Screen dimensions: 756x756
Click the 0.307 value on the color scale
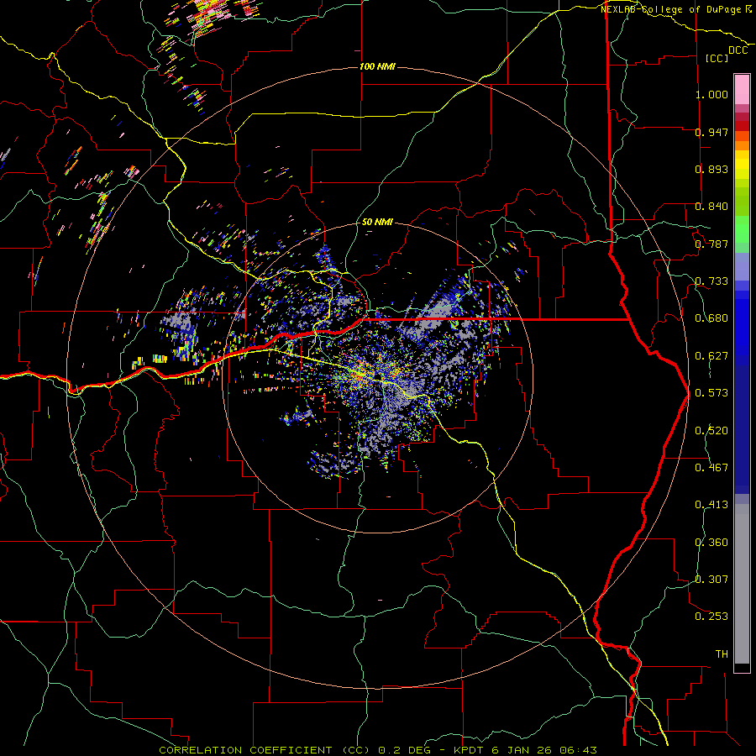coord(711,579)
